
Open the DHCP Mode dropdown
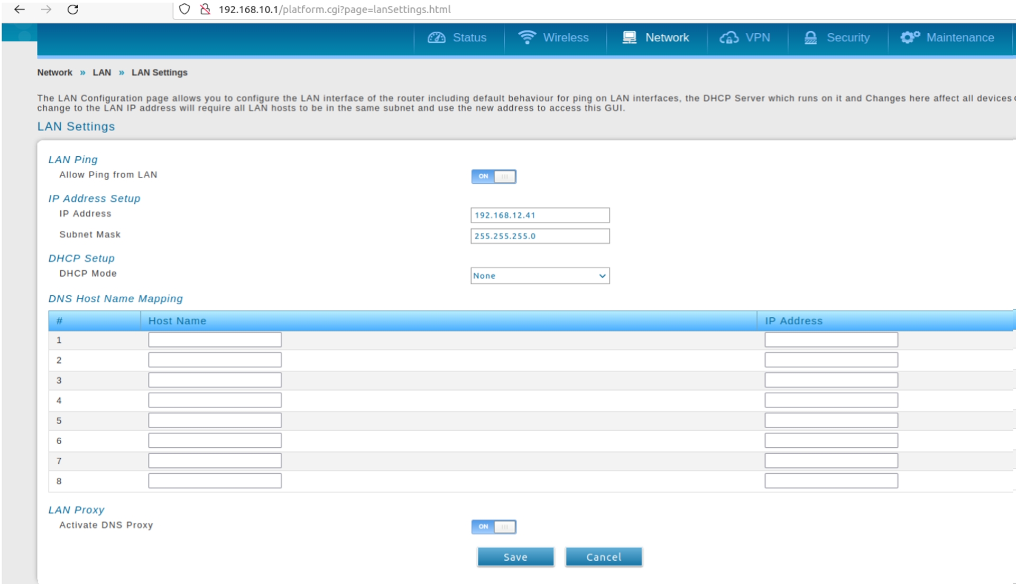coord(539,276)
